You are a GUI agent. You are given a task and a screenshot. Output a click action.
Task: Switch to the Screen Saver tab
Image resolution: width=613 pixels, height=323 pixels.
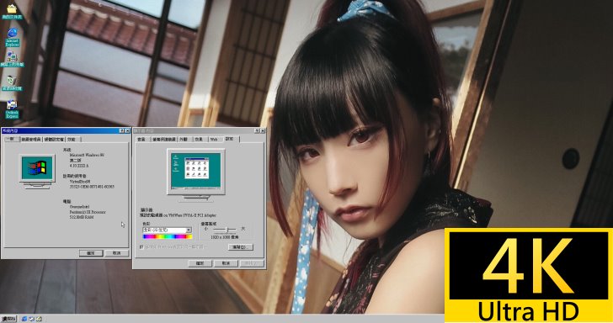[164, 140]
